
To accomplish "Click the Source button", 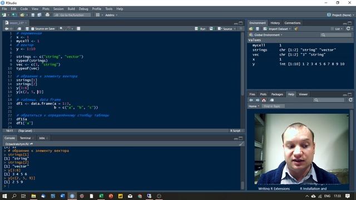I will (225, 29).
